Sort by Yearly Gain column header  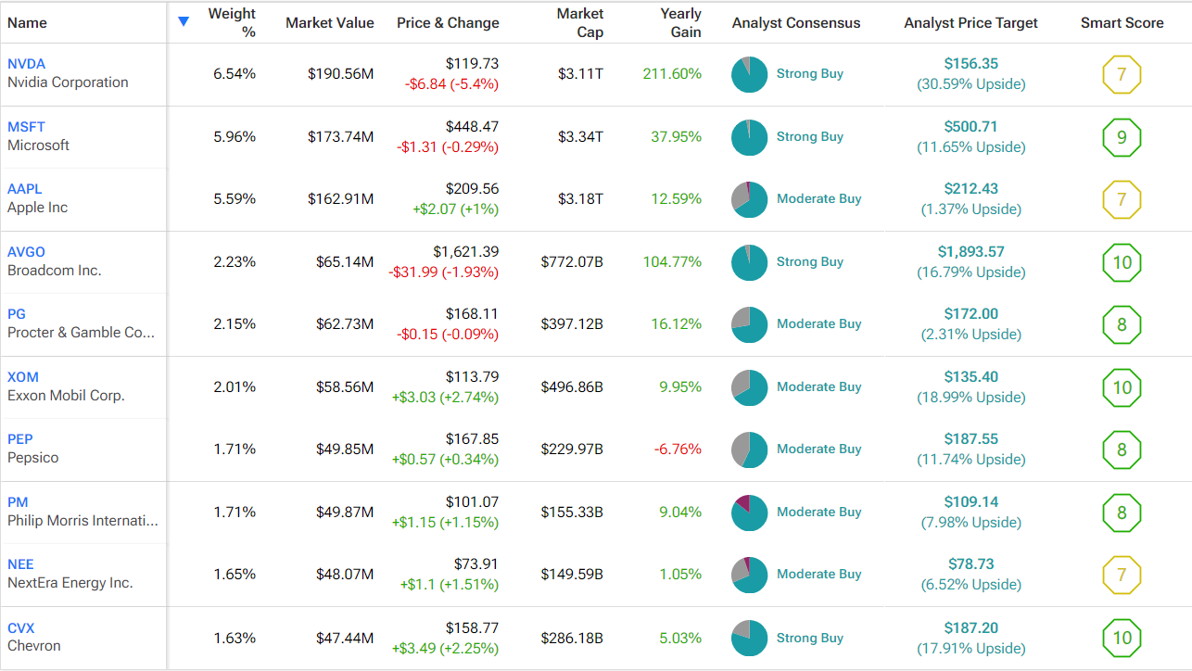coord(680,22)
